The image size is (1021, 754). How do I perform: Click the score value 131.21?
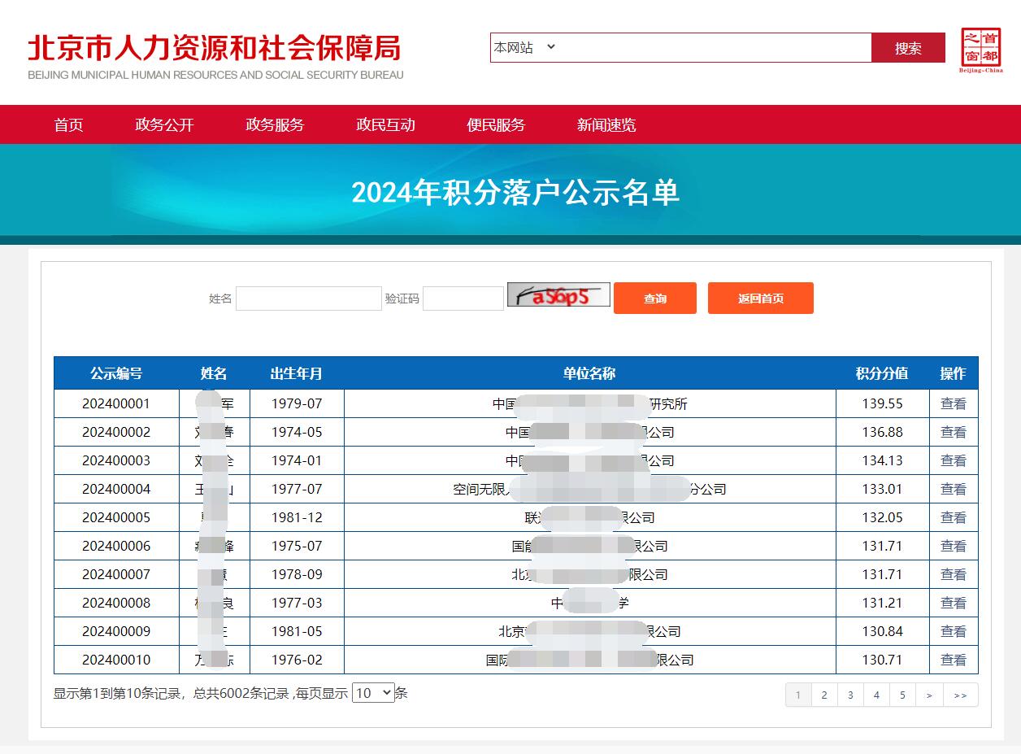click(883, 603)
